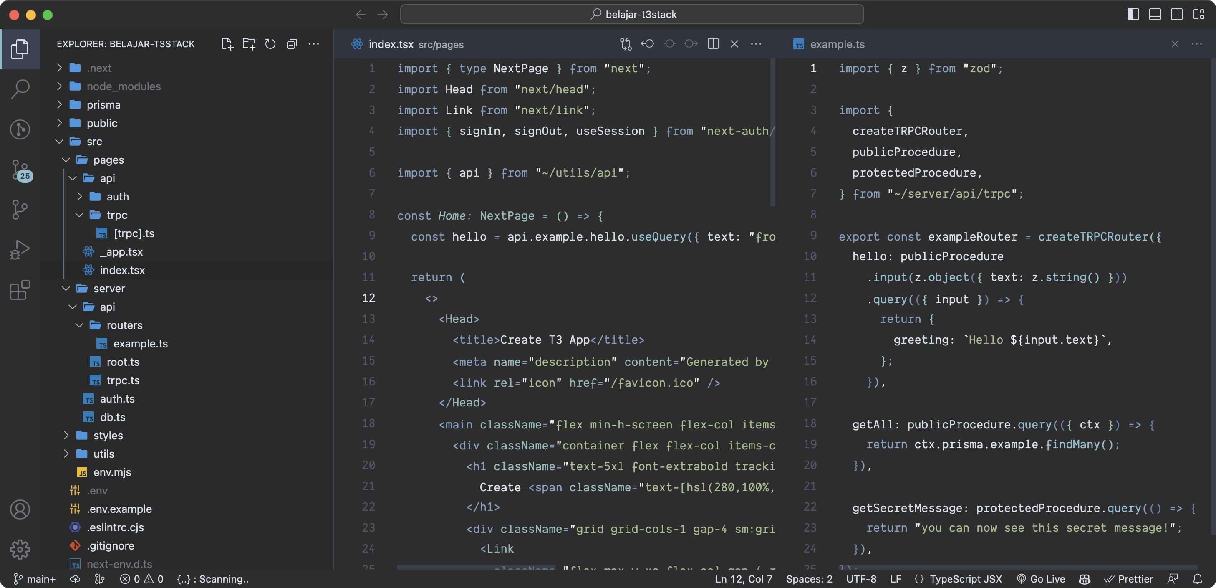Open Customize Layout button
This screenshot has height=588, width=1216.
pos(1198,15)
